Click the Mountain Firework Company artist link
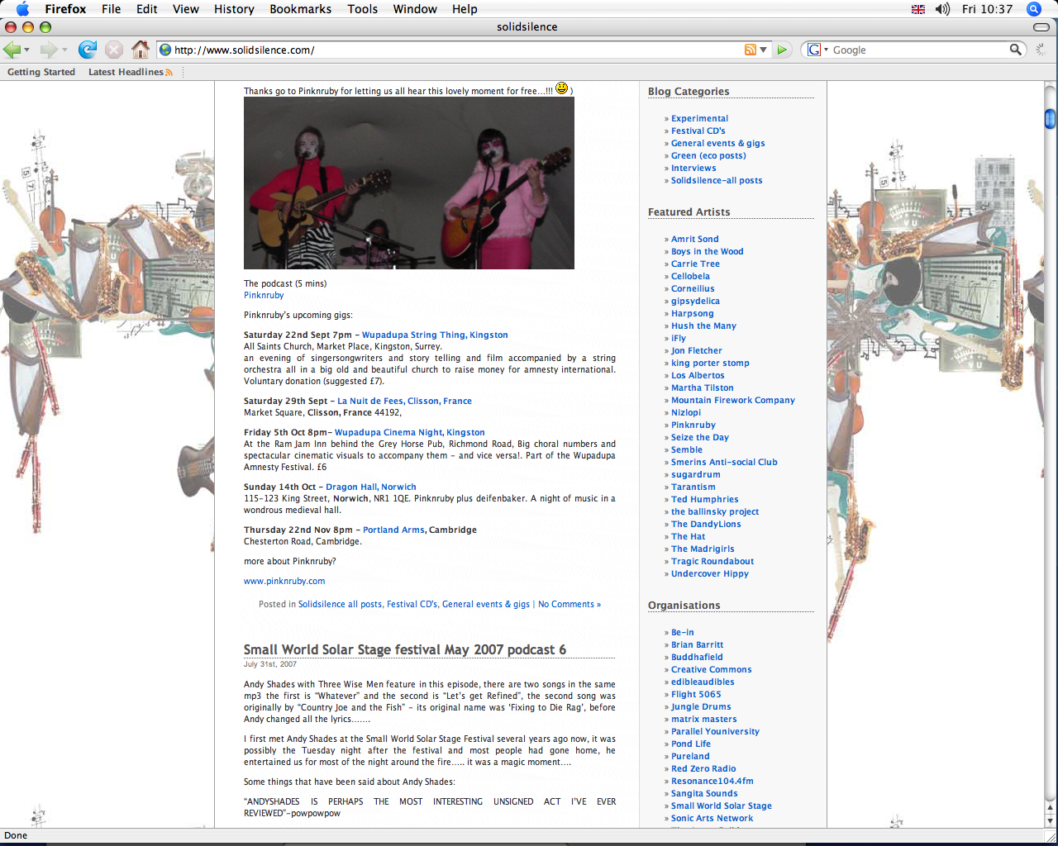Screen dimensions: 1058x846 click(x=732, y=400)
